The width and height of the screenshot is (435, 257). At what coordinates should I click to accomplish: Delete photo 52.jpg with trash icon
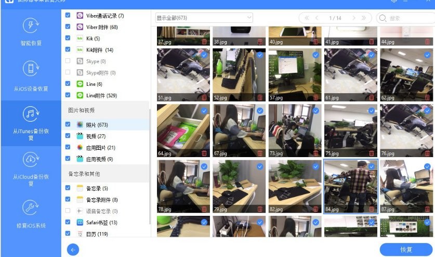(260, 97)
